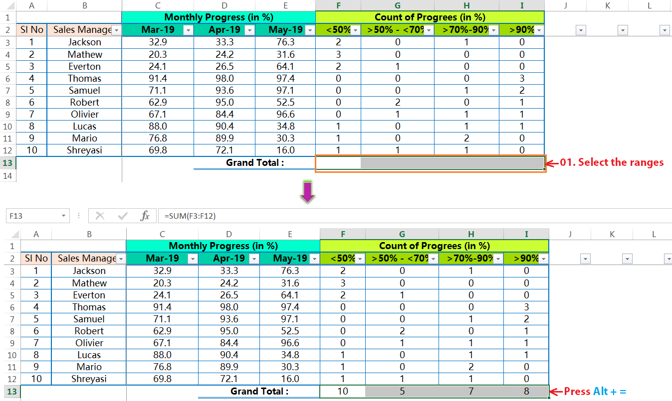Select empty cell F13 in upper table

(x=338, y=162)
